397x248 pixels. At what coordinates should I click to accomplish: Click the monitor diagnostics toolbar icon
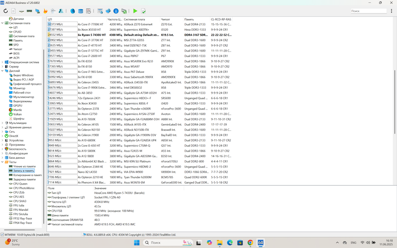[38, 11]
